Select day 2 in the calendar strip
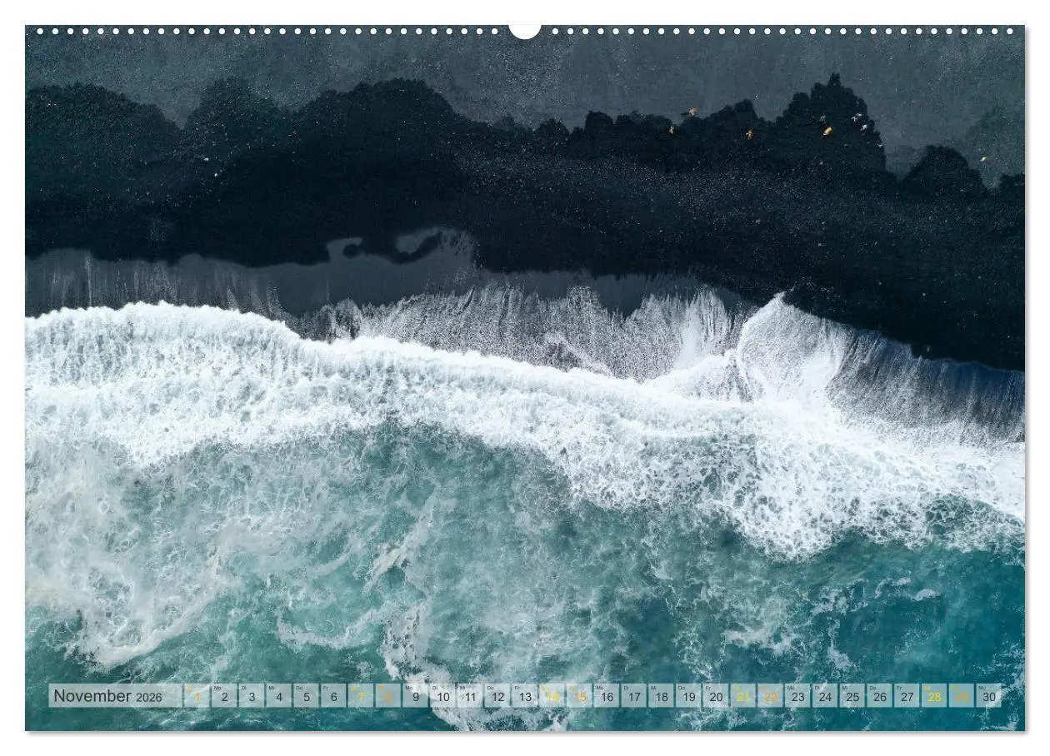The image size is (1050, 756). pos(224,696)
